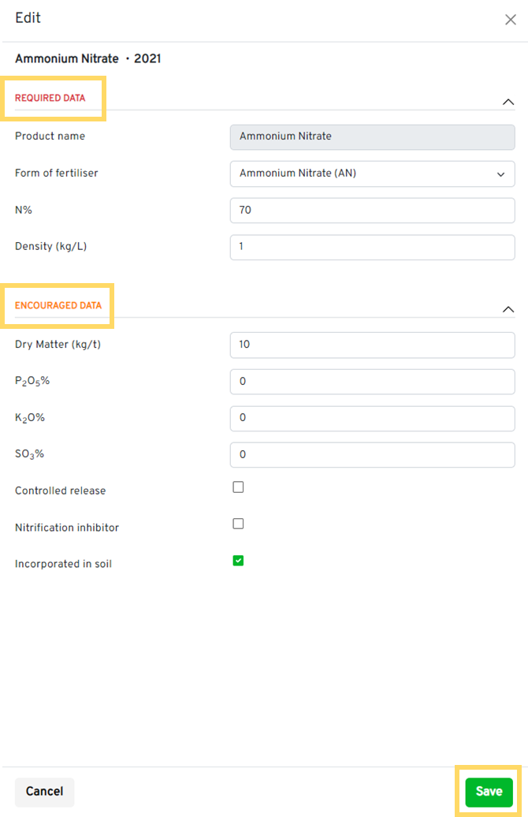This screenshot has height=817, width=528.
Task: Click the Required Data section heading
Action: coord(50,99)
